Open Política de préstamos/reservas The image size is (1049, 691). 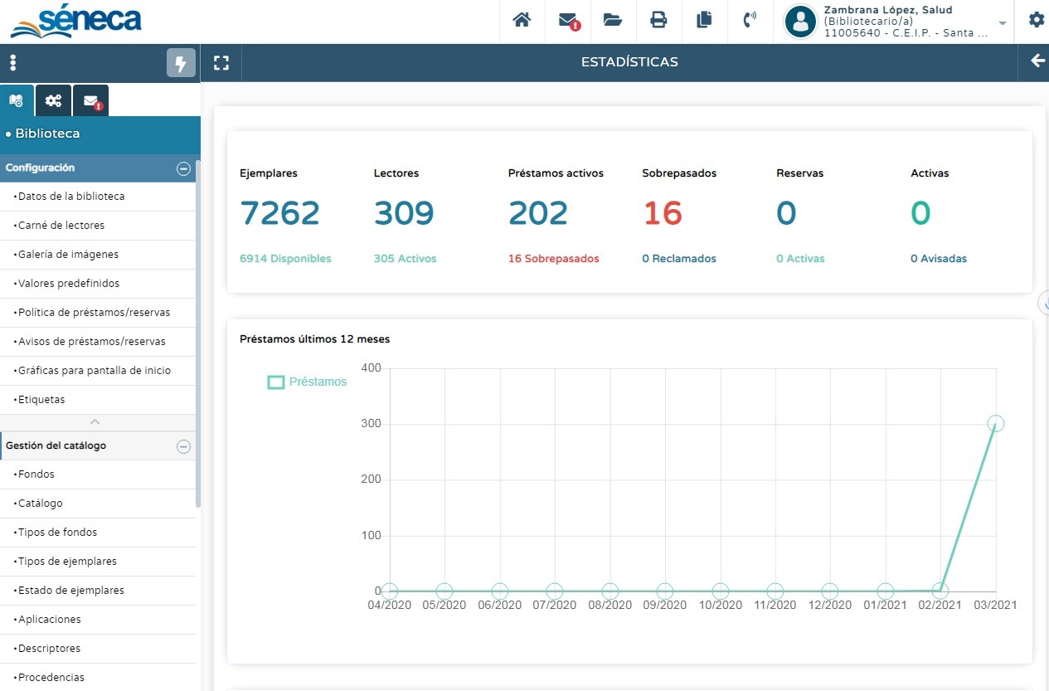94,313
